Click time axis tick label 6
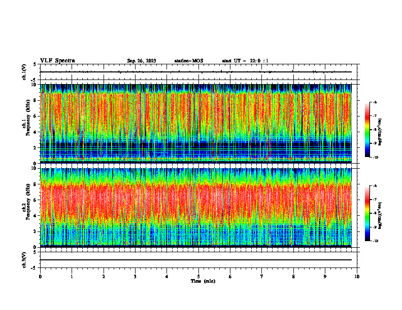Viewport: 402px width, 310px height. (230, 277)
